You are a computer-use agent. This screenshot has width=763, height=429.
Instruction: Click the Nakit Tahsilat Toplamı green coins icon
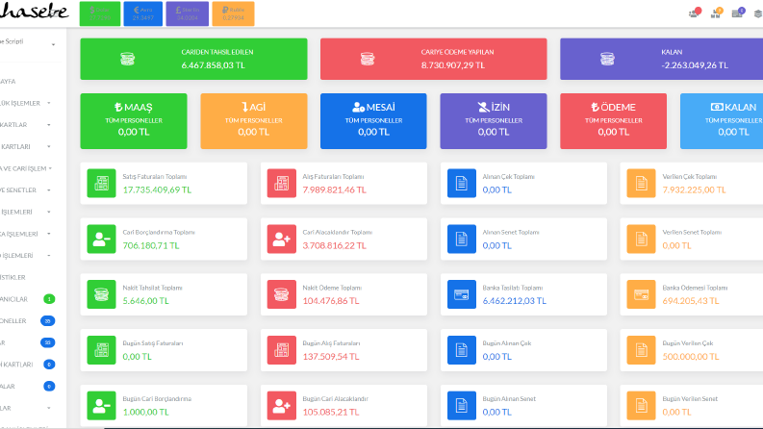click(101, 294)
